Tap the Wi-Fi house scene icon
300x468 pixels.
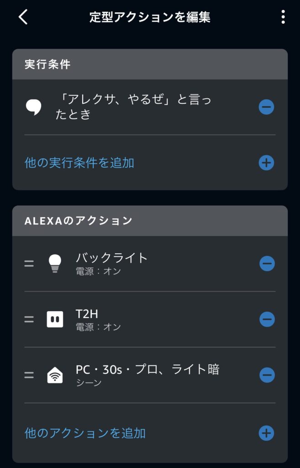(x=55, y=375)
